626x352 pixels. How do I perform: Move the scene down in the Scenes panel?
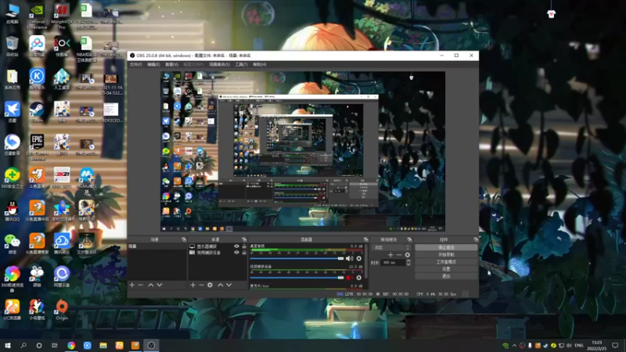tap(160, 285)
